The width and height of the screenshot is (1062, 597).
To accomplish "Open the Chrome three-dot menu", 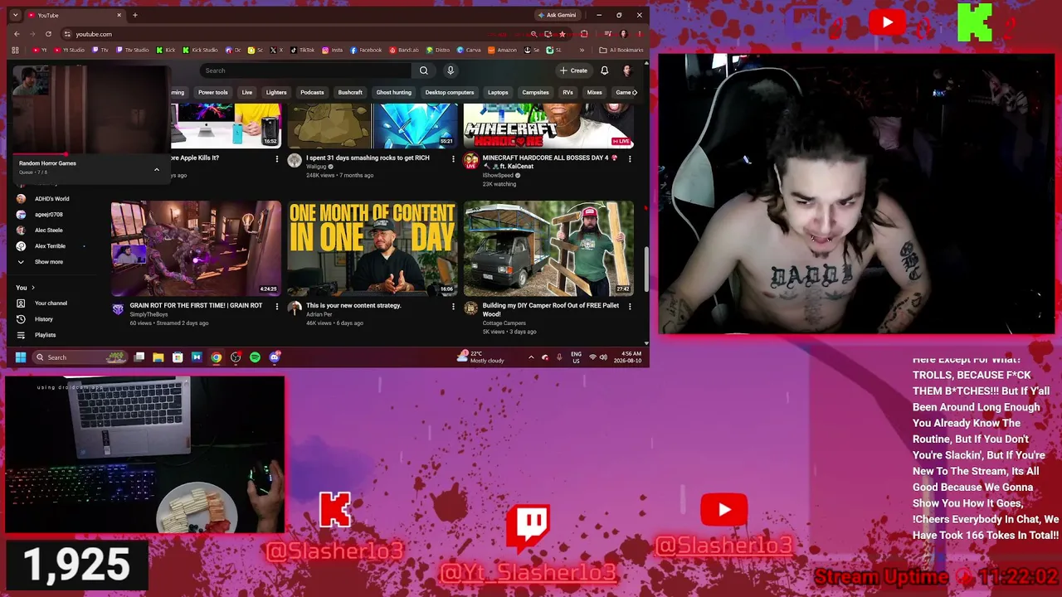I will (638, 34).
